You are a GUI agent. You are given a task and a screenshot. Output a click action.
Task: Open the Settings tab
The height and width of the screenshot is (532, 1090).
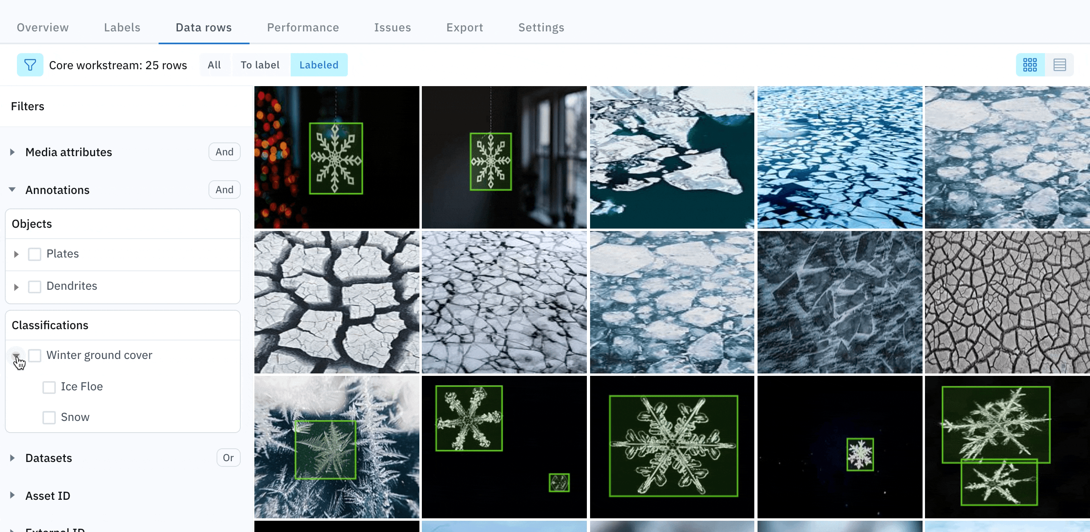point(541,27)
